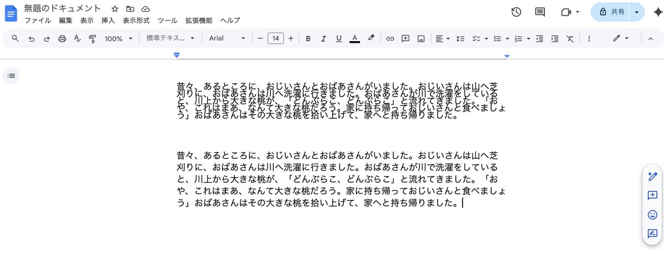The height and width of the screenshot is (277, 666).
Task: Open the ヘルプ menu
Action: pos(230,21)
